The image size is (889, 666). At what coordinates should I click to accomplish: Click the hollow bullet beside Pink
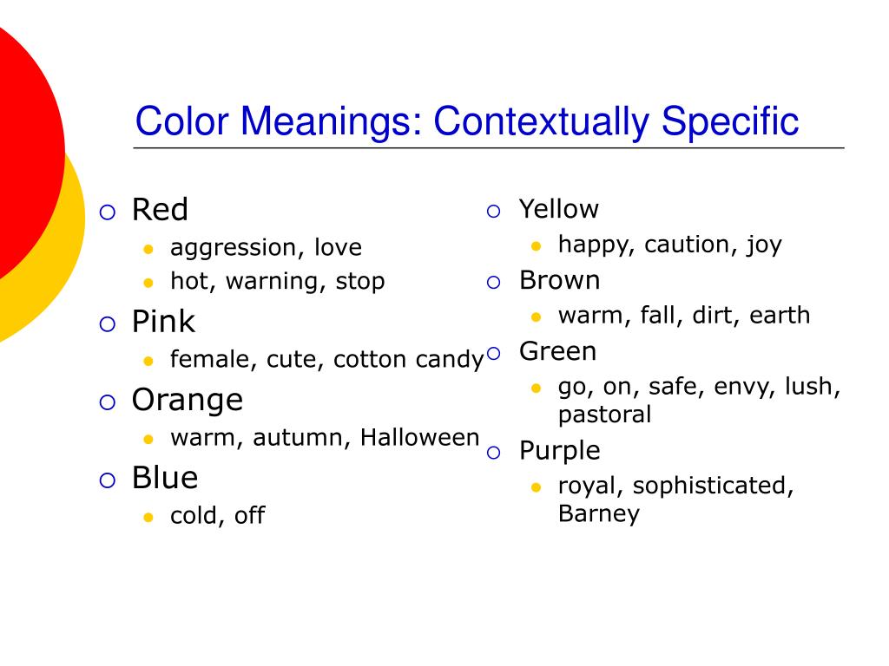[107, 324]
